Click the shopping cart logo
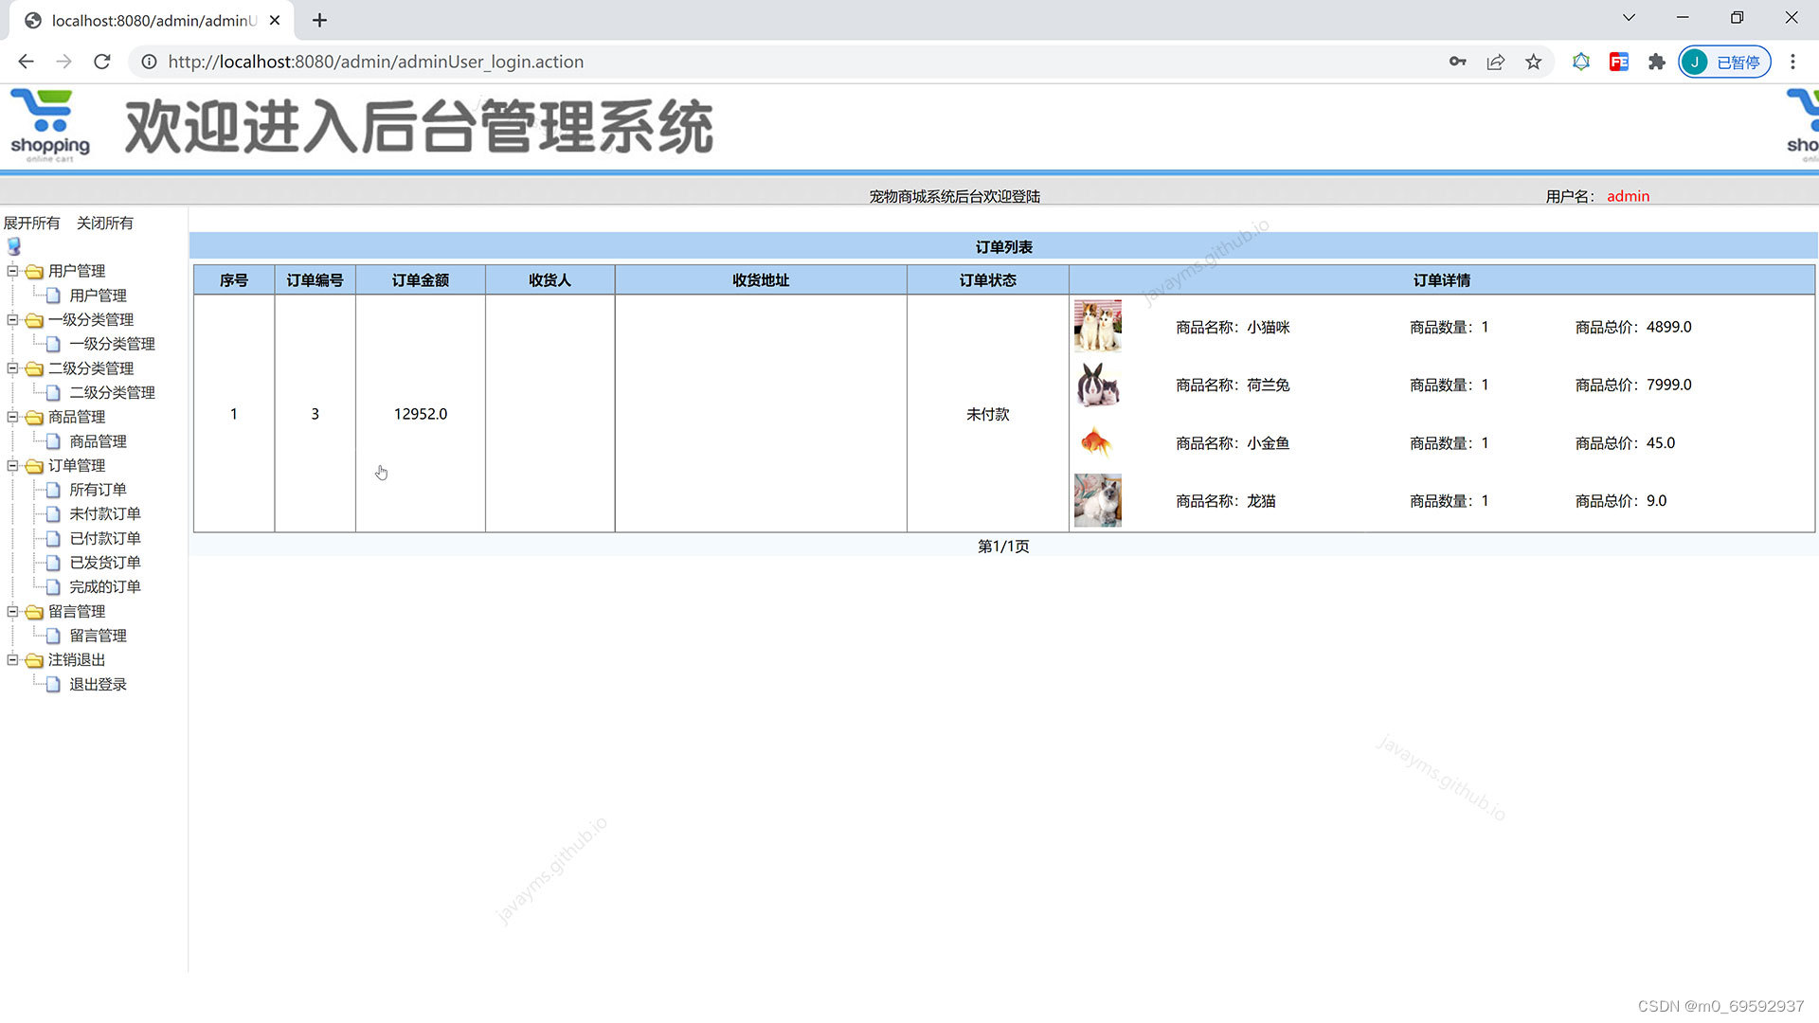Viewport: 1819px width, 1023px height. click(x=50, y=125)
